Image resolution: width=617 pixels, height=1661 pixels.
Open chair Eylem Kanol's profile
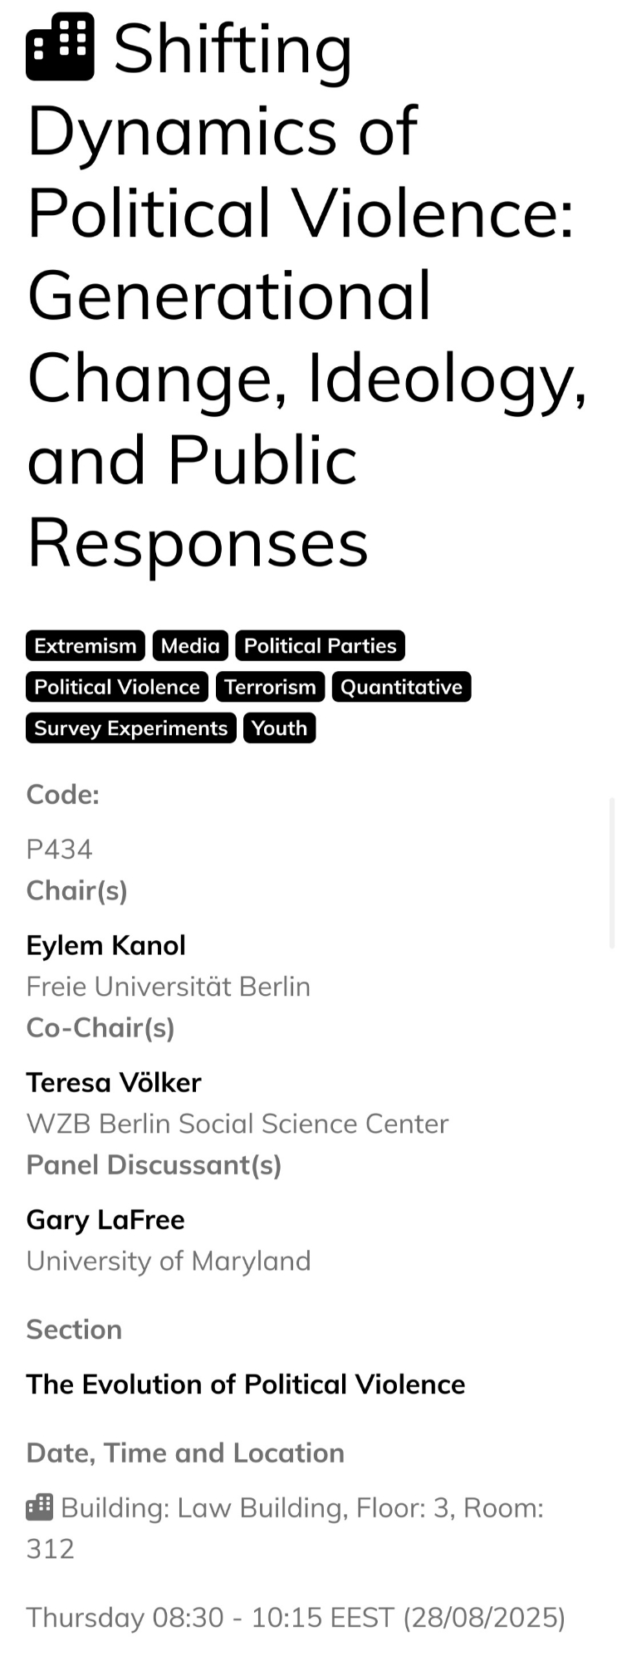[106, 945]
